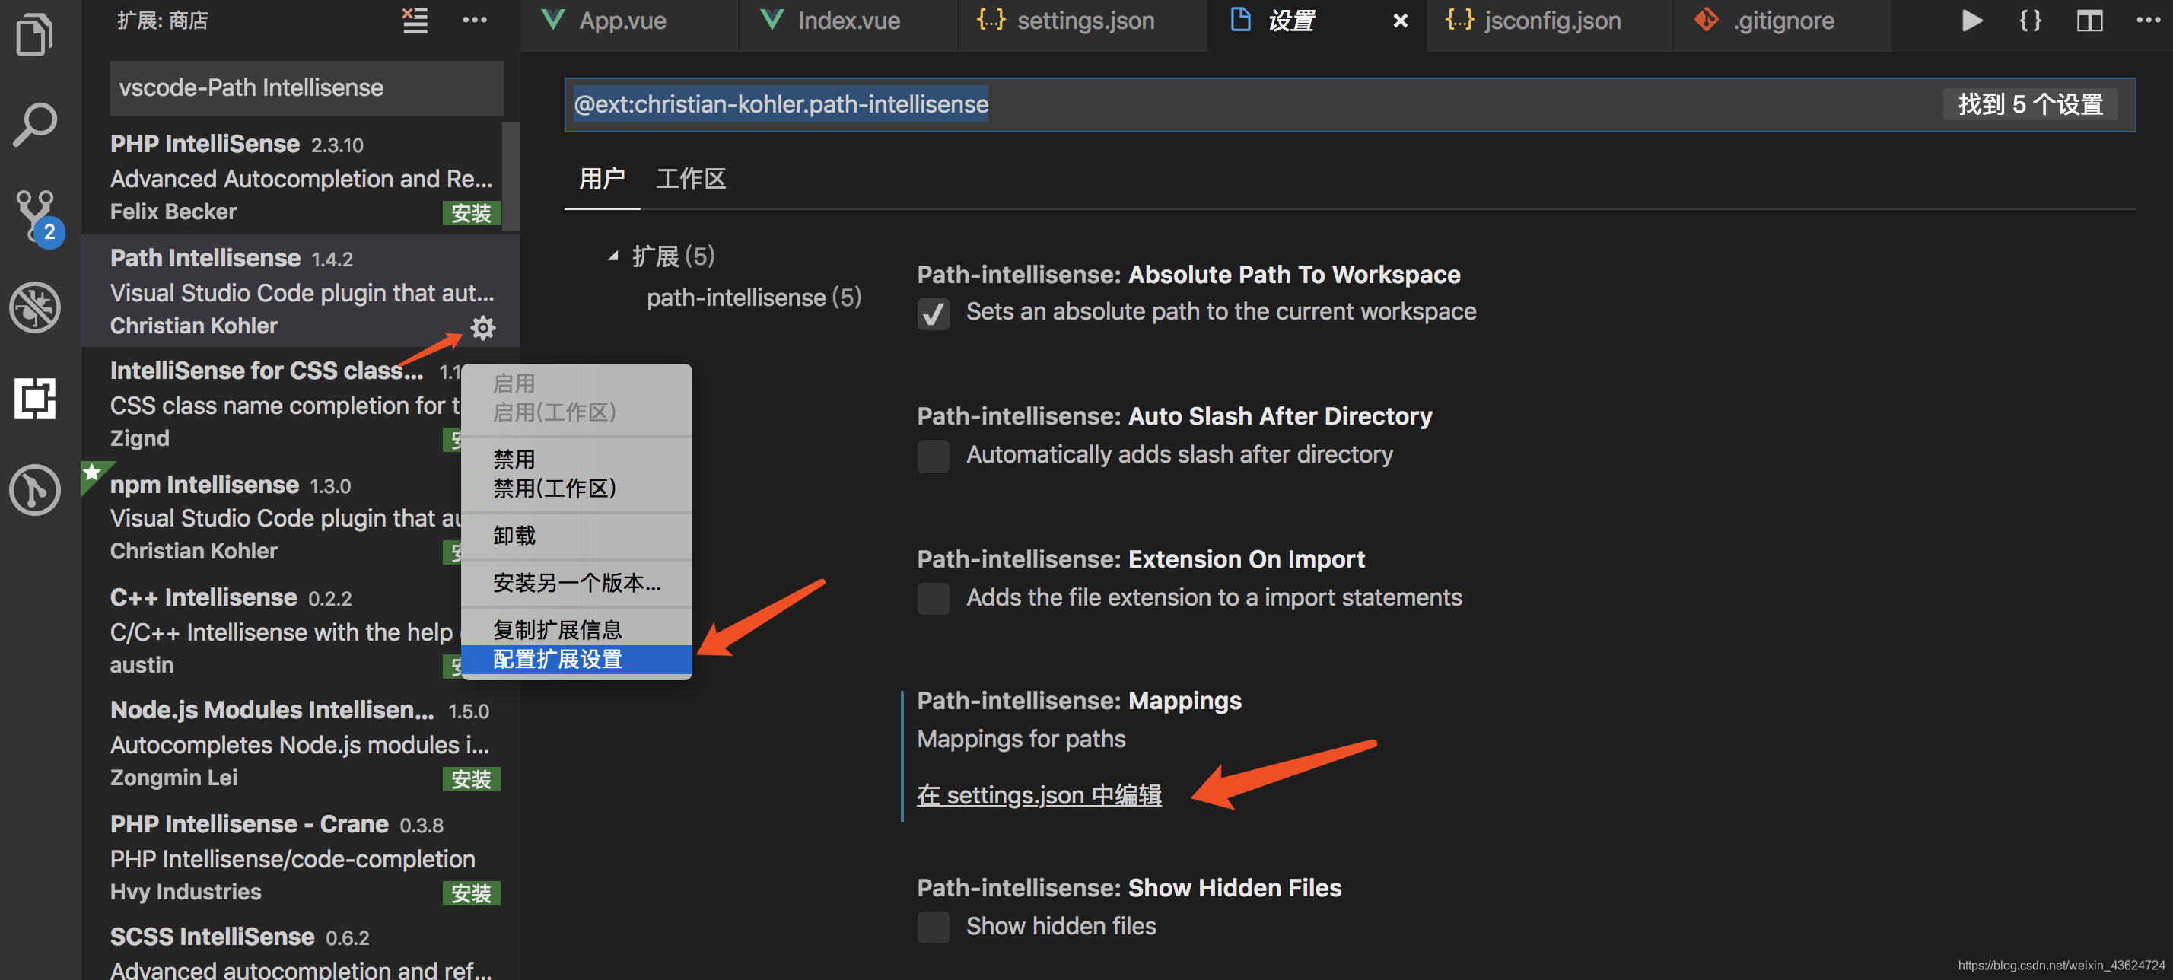Open the Search magnifier in activity bar

click(34, 125)
